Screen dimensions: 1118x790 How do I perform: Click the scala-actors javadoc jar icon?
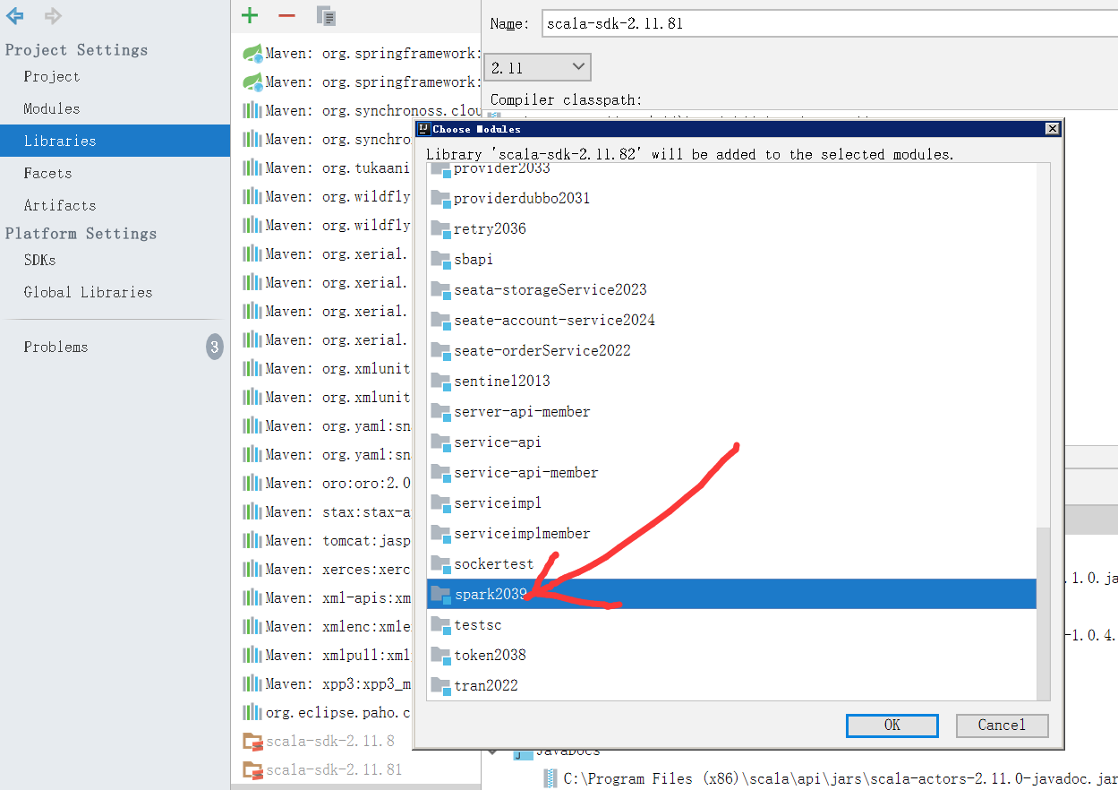(x=550, y=779)
